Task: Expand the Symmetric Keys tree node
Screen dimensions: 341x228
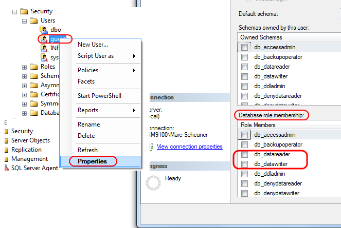Action: [x=24, y=104]
